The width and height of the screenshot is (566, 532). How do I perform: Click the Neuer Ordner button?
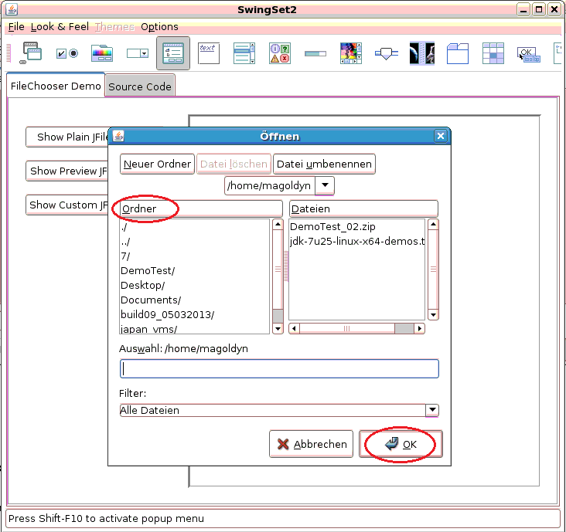pos(157,164)
